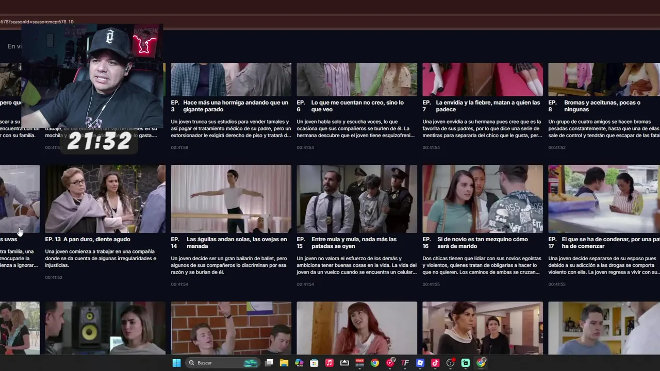
Task: Click episode 14 description about ballet dancer
Action: pos(229,265)
